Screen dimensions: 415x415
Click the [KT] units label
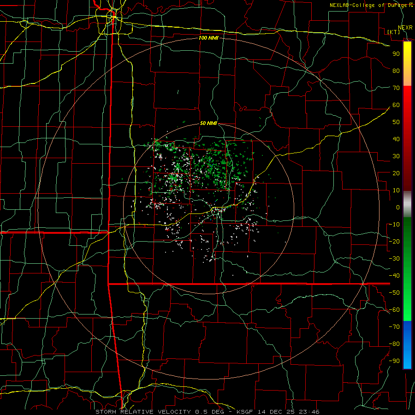pos(394,32)
